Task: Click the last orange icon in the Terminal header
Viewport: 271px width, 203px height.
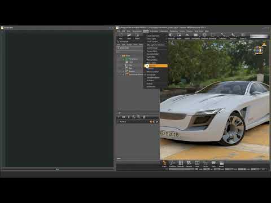Action: [x=157, y=122]
